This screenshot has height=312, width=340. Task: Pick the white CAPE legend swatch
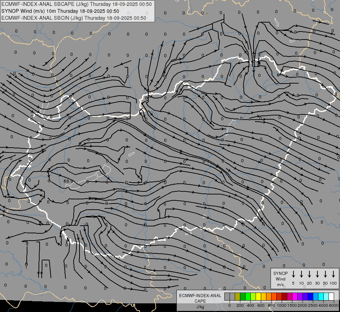click(331, 296)
